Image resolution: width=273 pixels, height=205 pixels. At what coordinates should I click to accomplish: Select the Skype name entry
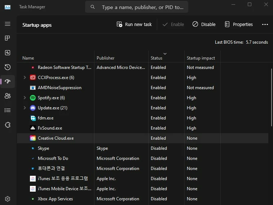pos(43,148)
